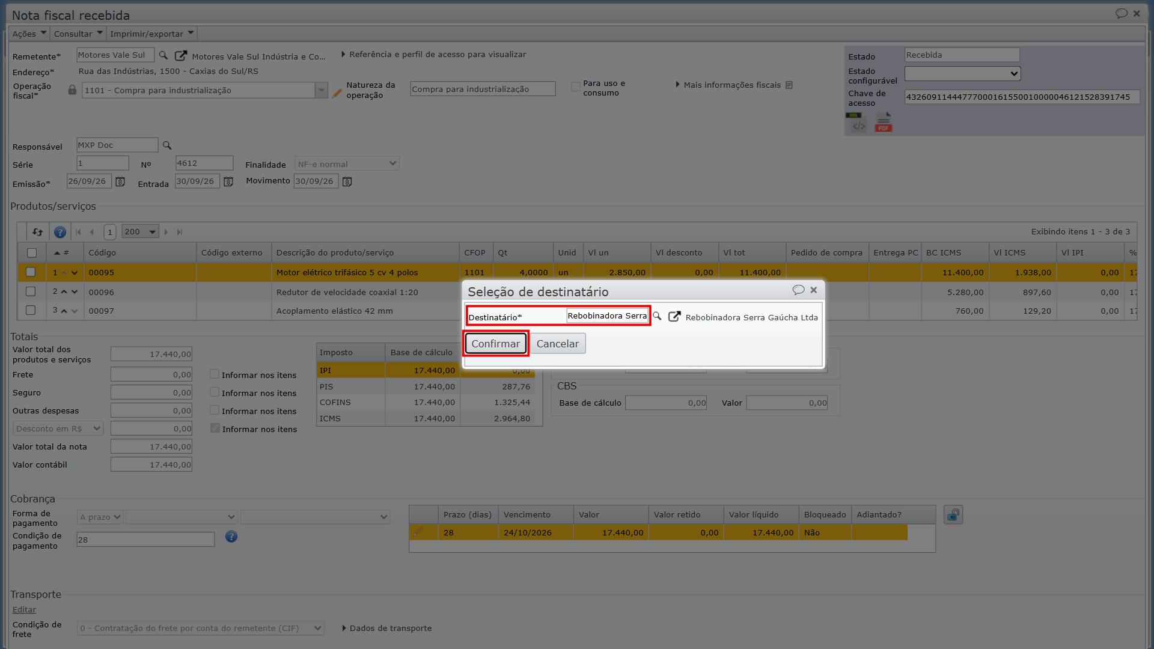
Task: Click the refresh icon in products grid
Action: [38, 232]
